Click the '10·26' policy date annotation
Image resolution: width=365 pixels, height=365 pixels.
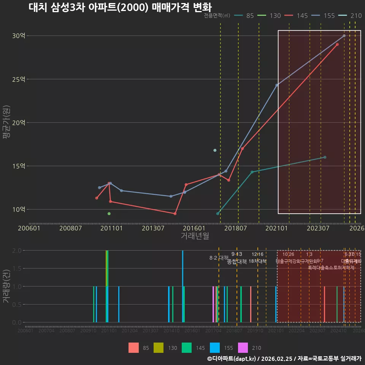[288, 254]
